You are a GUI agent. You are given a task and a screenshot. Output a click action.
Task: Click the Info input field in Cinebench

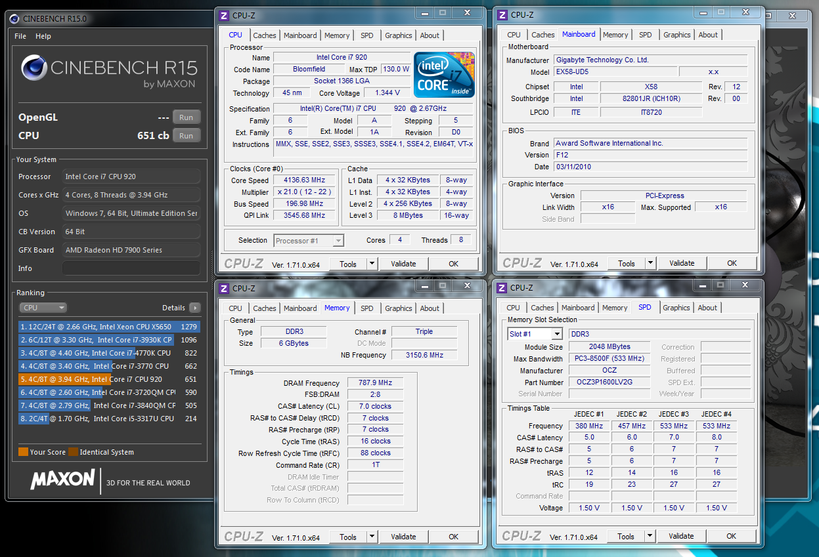pos(131,268)
